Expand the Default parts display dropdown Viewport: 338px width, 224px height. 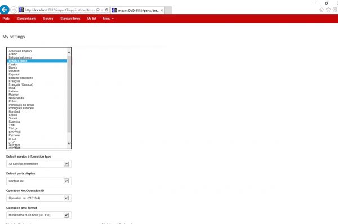(39, 181)
